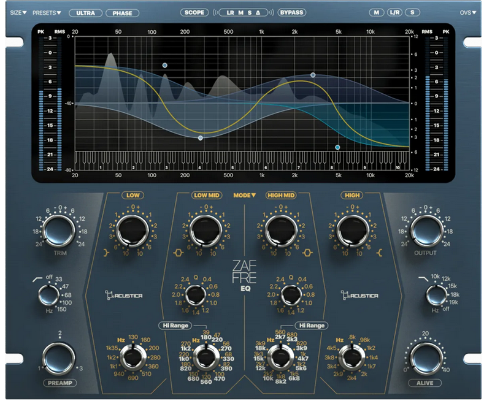The width and height of the screenshot is (484, 401).
Task: Click the high-pass filter slope icon
Action: tap(37, 280)
